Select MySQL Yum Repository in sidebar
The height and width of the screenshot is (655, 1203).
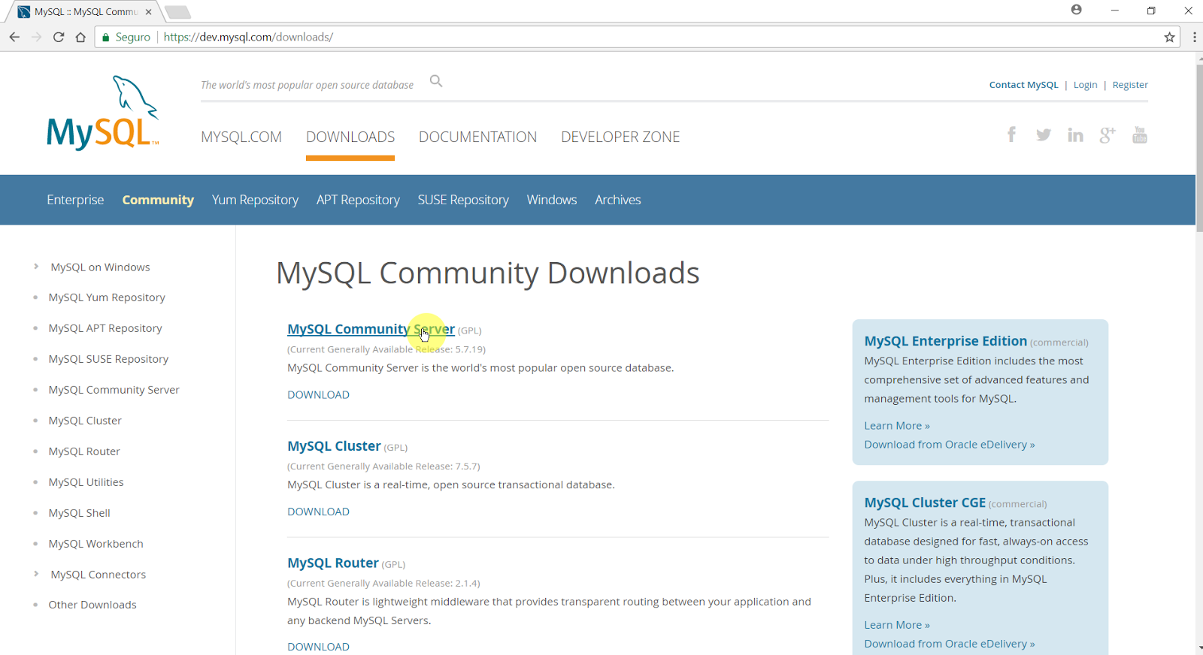pyautogui.click(x=107, y=297)
